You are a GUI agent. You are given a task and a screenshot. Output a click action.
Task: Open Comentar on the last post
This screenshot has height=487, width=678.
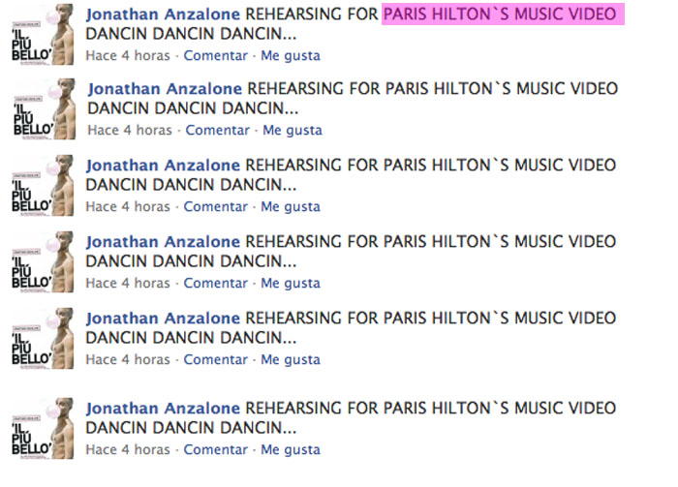(x=216, y=449)
